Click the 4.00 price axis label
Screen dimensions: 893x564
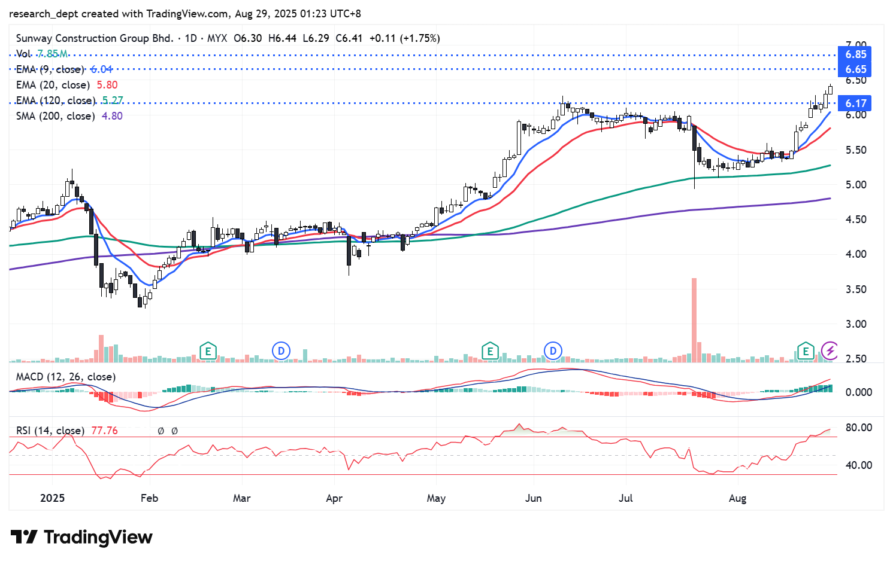pos(856,254)
